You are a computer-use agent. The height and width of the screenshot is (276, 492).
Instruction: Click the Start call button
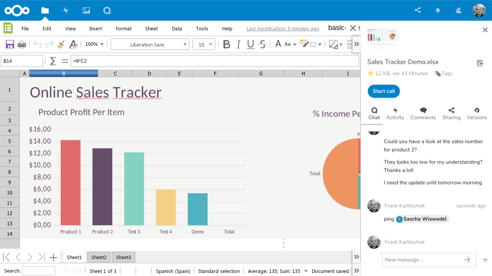tap(384, 91)
